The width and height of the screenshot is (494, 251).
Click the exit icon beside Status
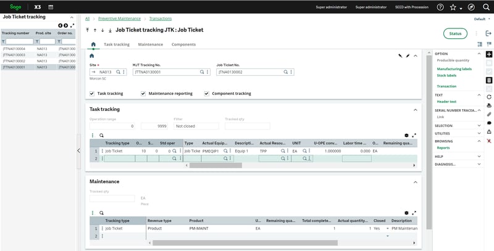pos(488,33)
